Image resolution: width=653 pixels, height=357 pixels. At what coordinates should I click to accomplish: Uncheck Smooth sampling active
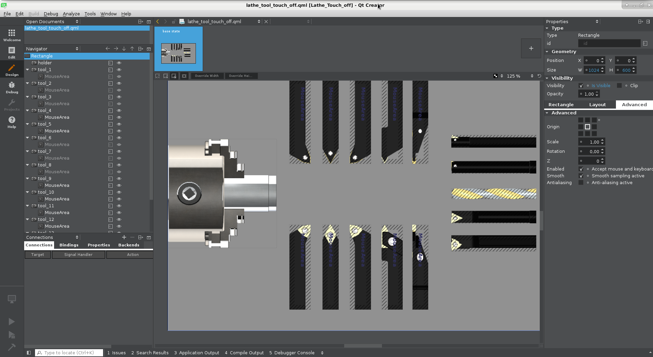581,176
